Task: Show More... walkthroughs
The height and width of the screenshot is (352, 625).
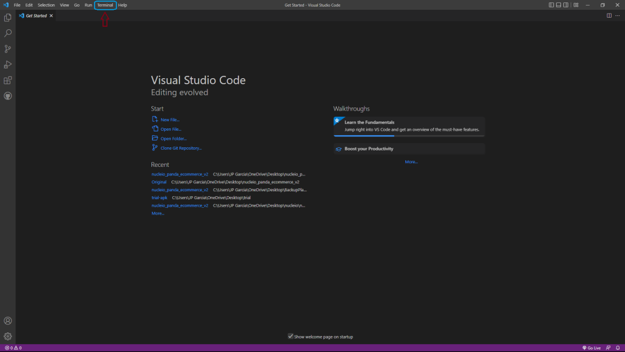Action: pos(411,161)
